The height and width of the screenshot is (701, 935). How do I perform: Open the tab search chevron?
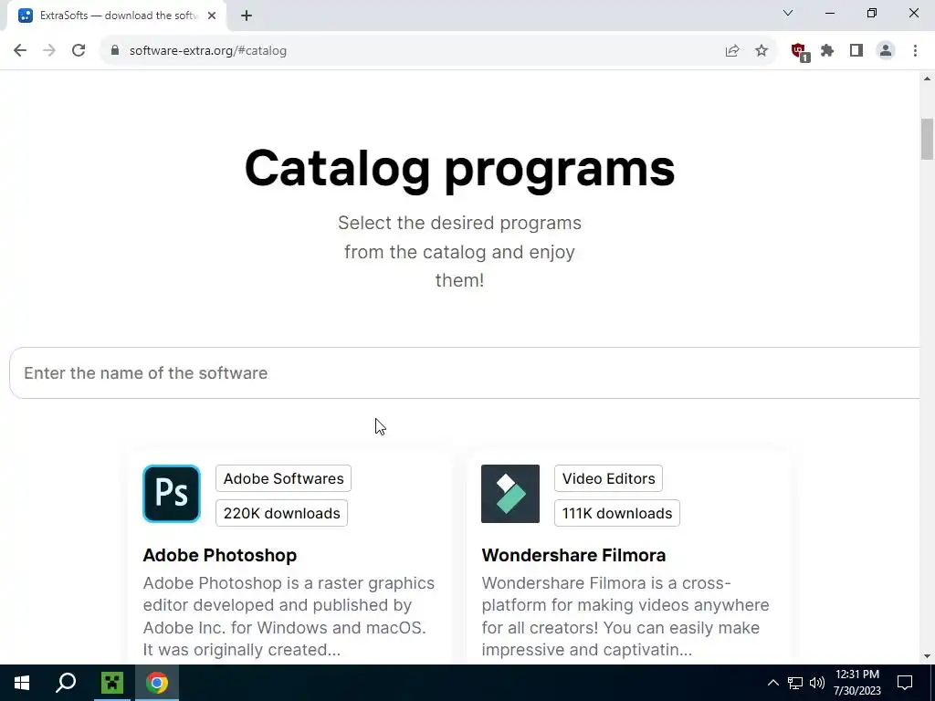788,13
